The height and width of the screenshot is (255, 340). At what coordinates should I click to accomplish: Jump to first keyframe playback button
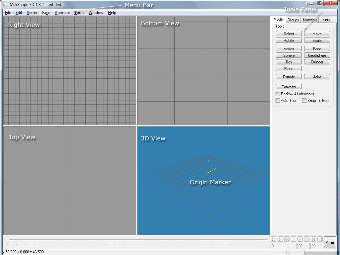(274, 239)
